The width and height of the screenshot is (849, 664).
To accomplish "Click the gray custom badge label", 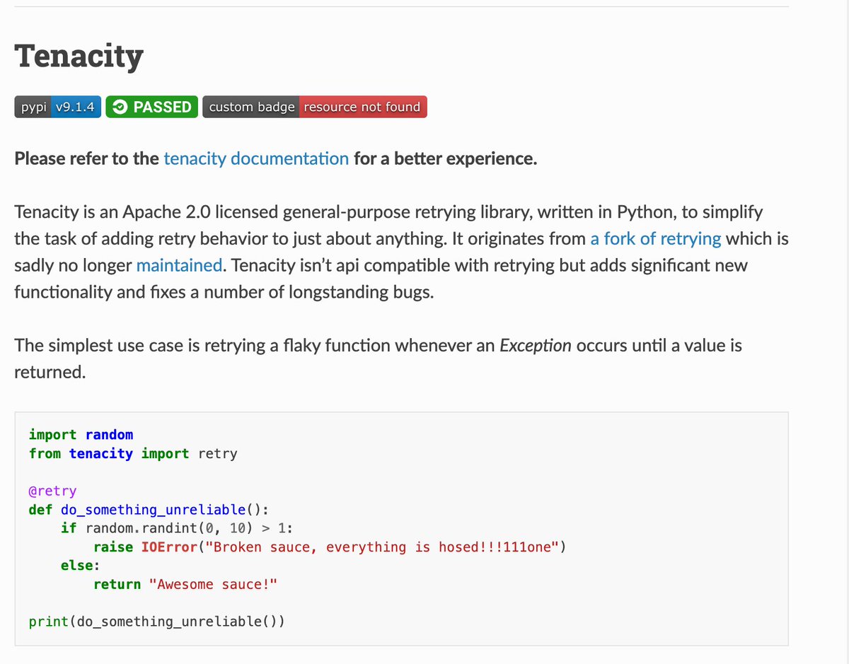I will tap(251, 107).
